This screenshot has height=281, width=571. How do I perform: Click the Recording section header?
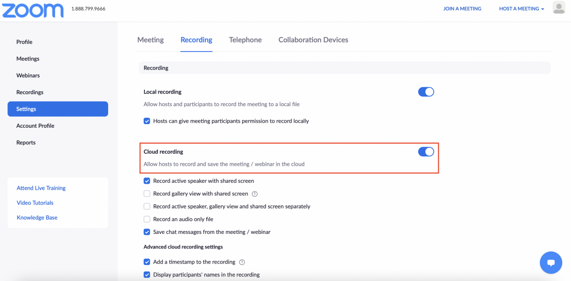click(x=345, y=68)
